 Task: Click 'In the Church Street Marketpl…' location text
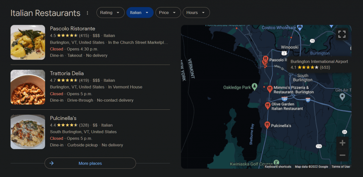coord(138,42)
